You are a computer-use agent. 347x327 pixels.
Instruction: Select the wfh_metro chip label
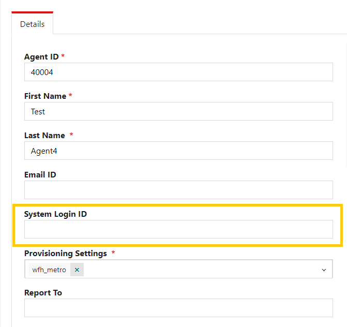point(49,270)
